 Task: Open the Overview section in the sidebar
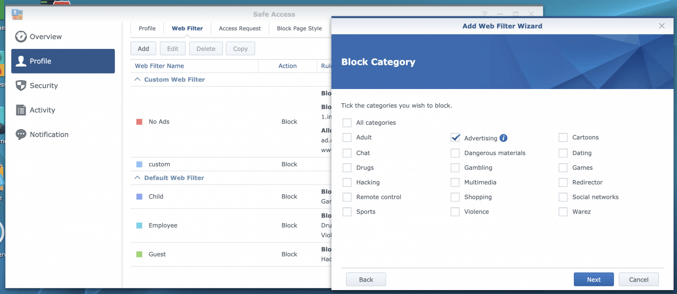point(45,37)
